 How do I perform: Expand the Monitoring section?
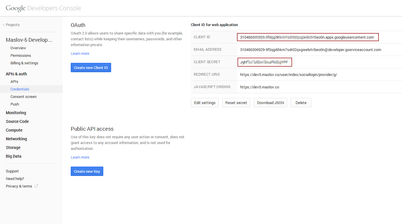coord(16,113)
